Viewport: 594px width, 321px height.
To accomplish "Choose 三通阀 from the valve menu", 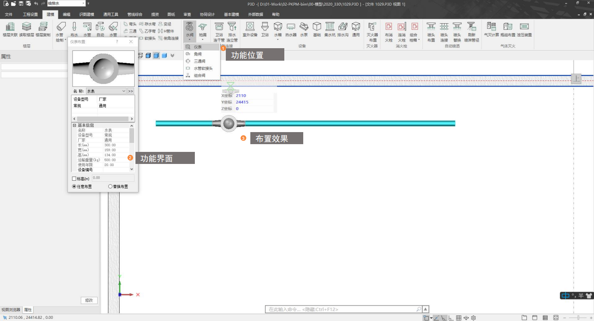I will (x=200, y=61).
